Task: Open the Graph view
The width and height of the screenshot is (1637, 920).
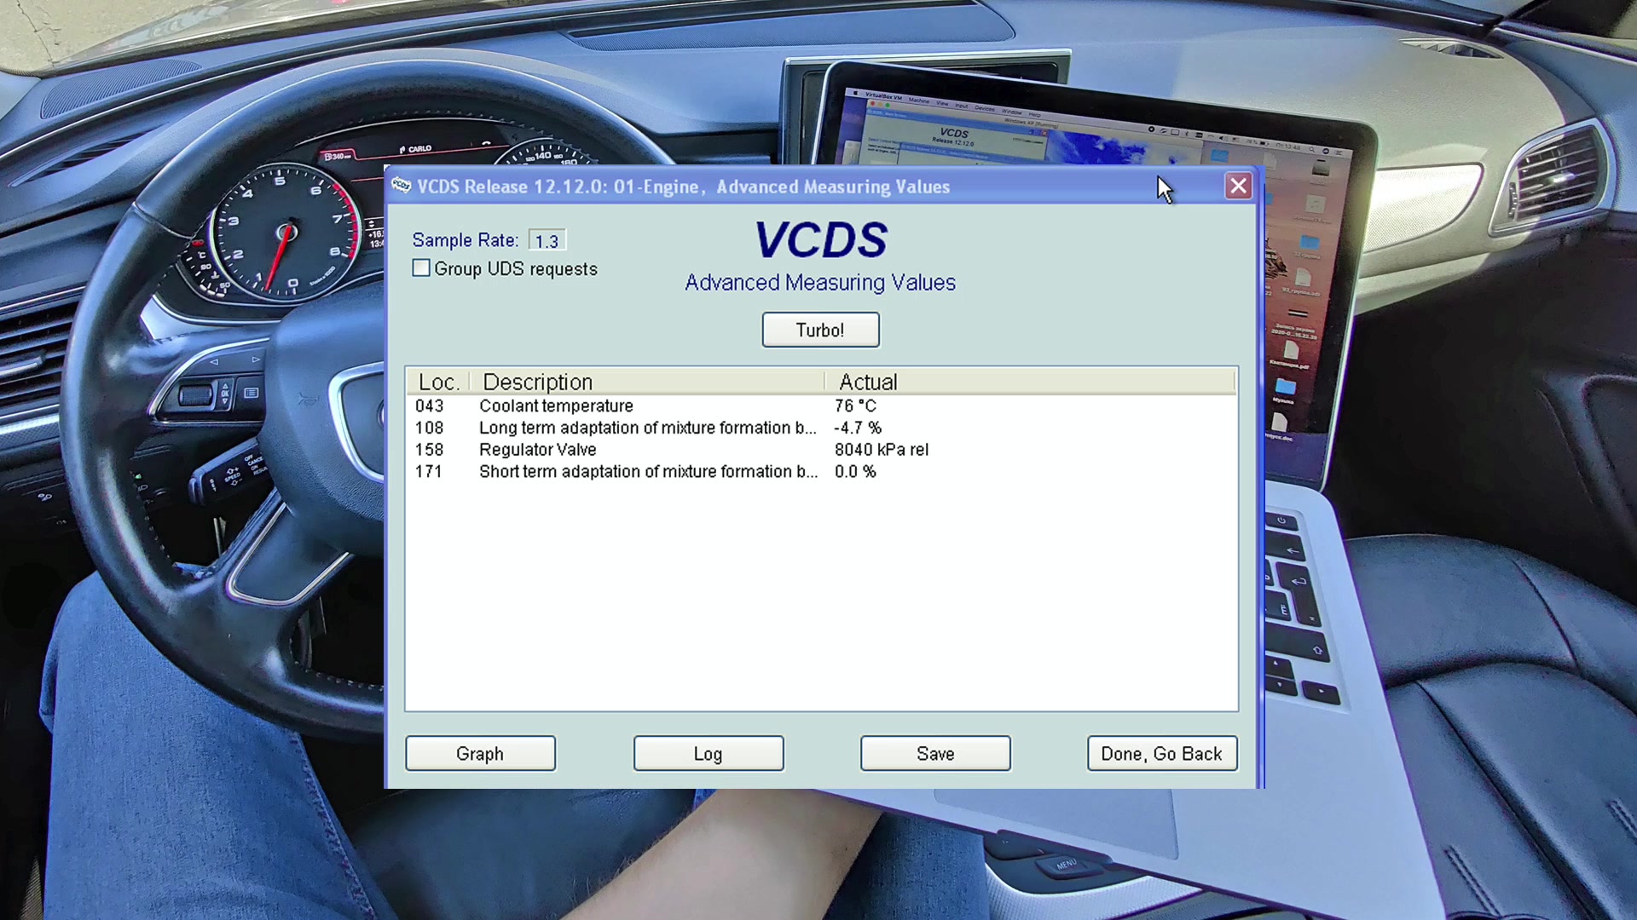Action: [x=480, y=754]
